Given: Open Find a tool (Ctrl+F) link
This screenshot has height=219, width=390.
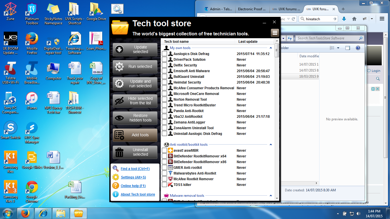Looking at the screenshot, I should point(135,169).
